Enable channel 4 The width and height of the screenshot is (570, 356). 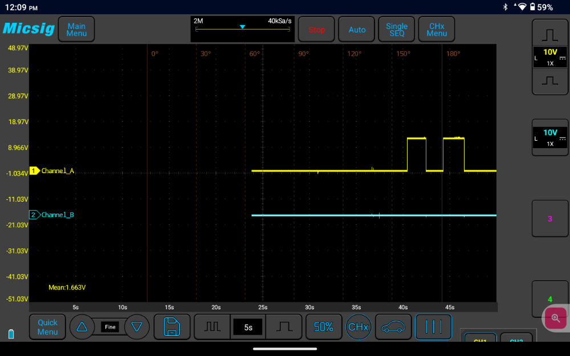pyautogui.click(x=550, y=299)
